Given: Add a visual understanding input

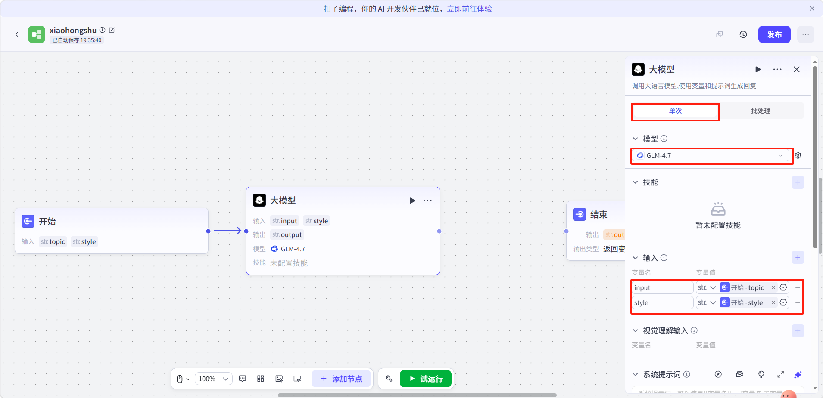Looking at the screenshot, I should (798, 331).
